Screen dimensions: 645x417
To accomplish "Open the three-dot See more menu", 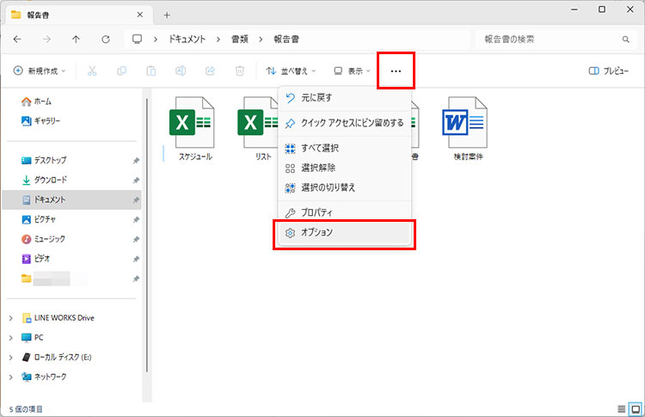I will [x=396, y=71].
